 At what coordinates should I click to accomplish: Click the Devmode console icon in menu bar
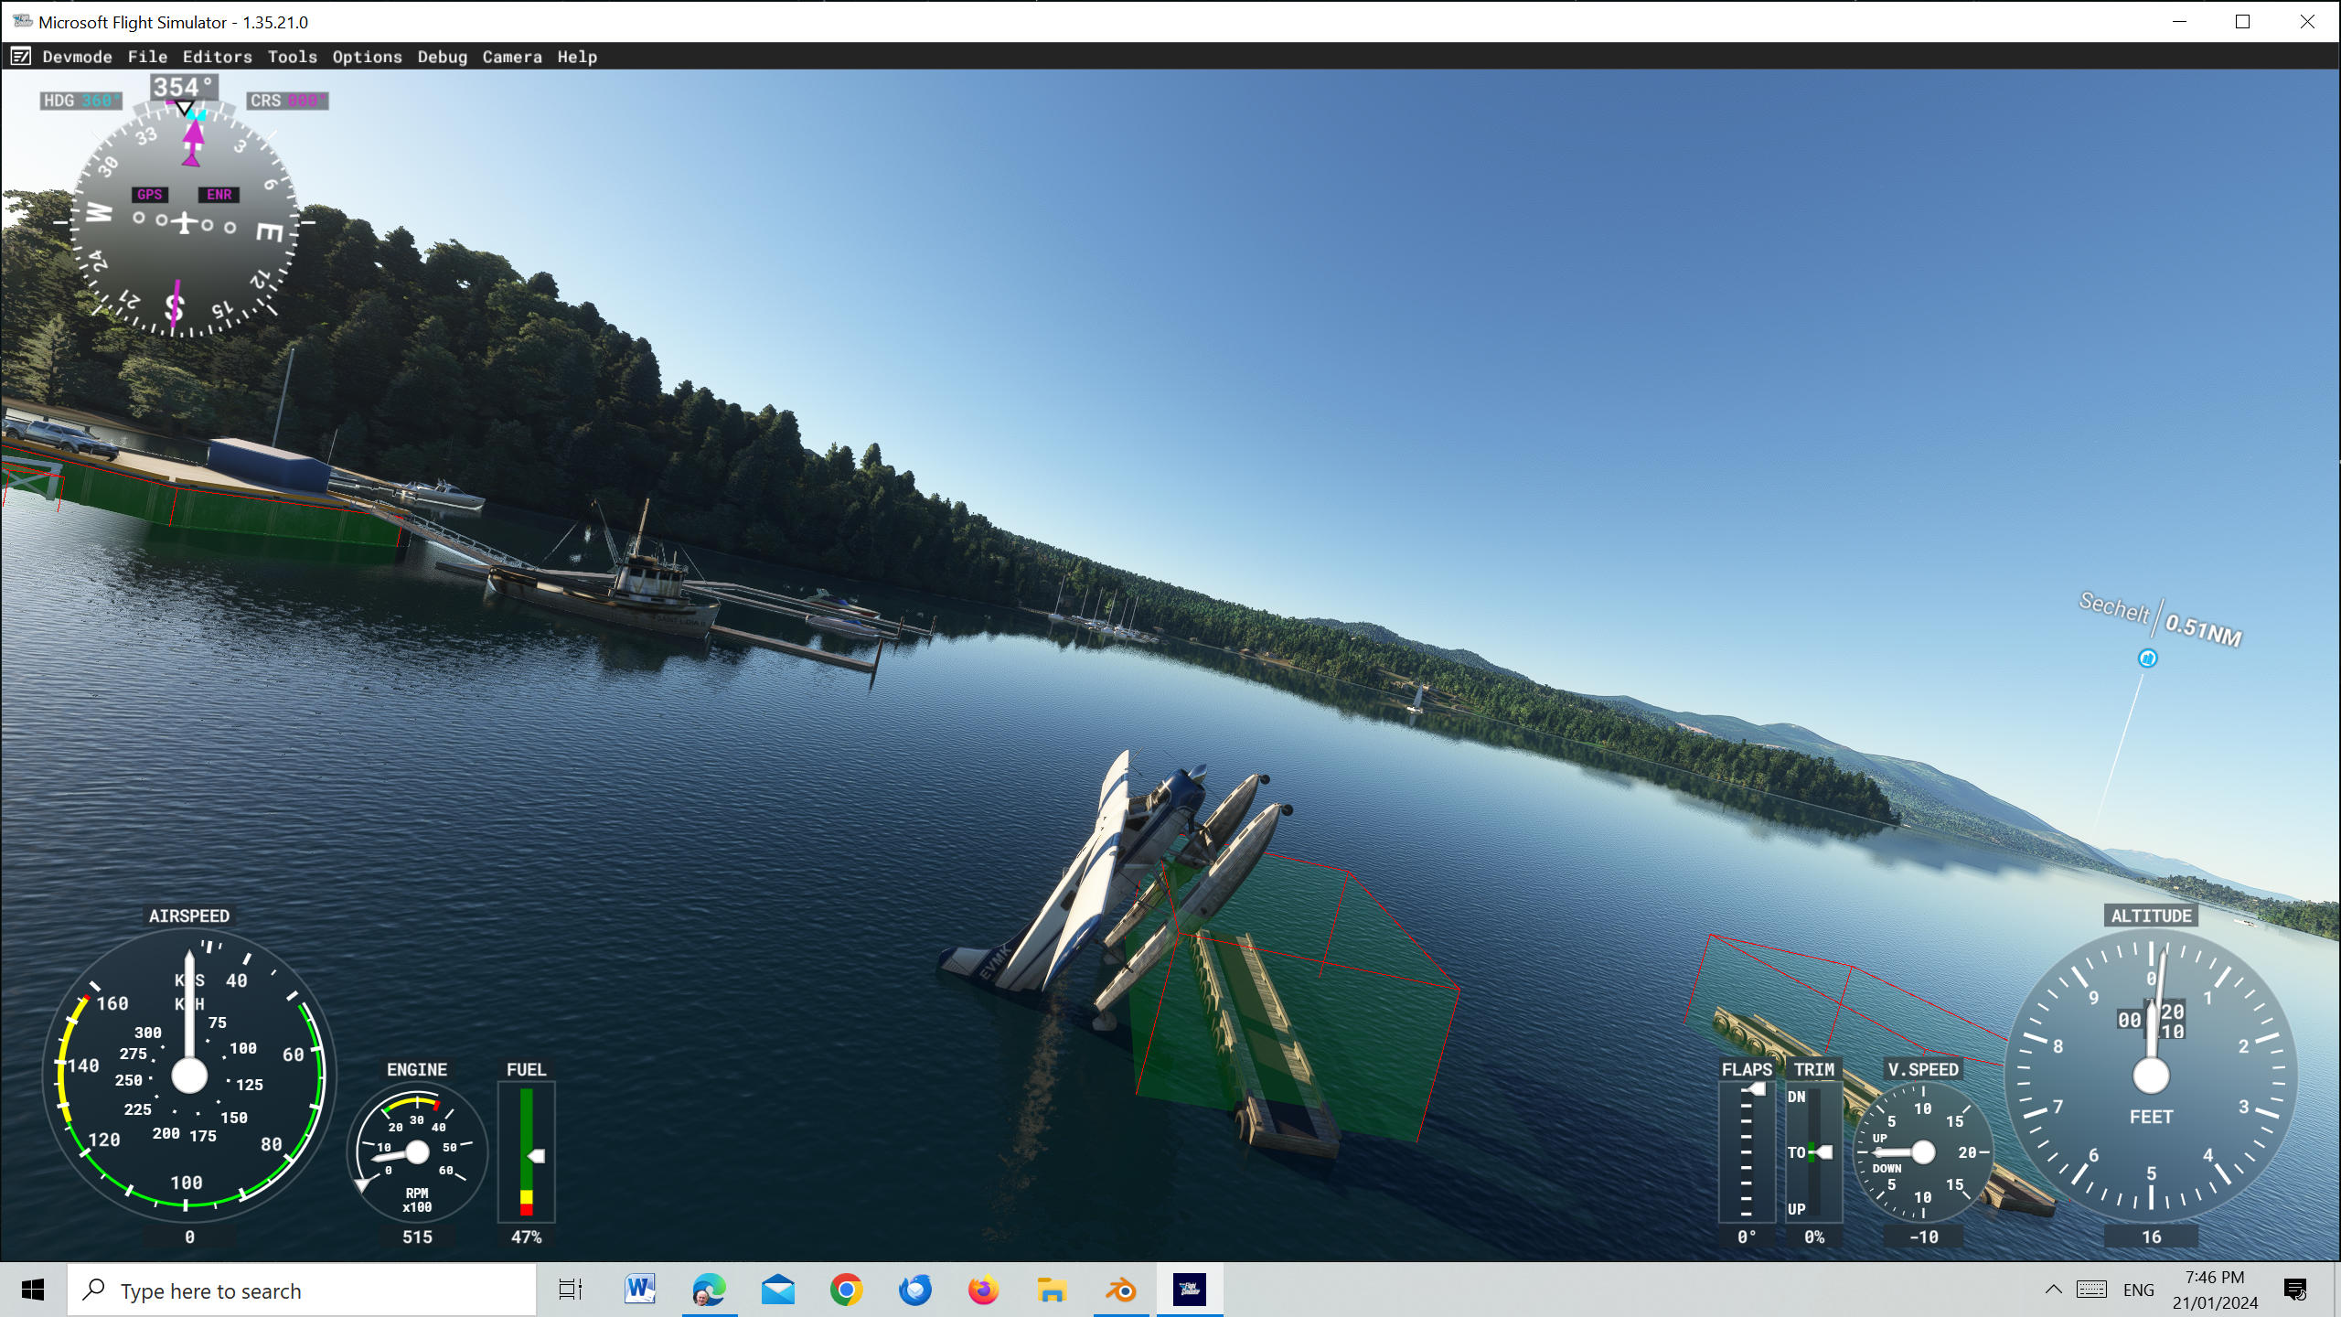coord(21,57)
